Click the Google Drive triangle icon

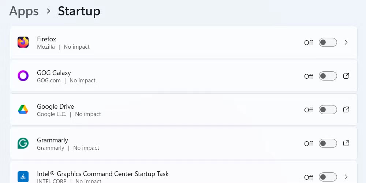23,109
